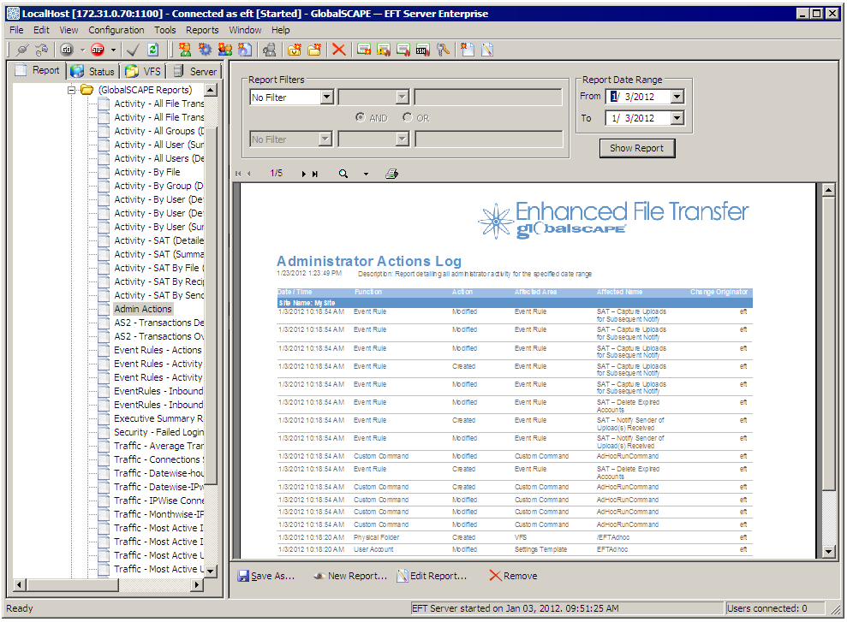Open the View menu
The image size is (847, 622).
69,30
